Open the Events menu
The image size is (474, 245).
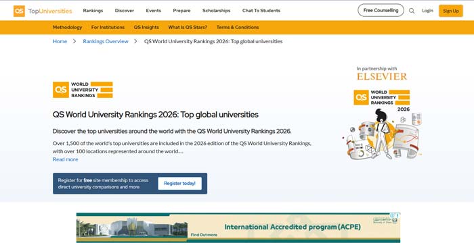tap(154, 11)
